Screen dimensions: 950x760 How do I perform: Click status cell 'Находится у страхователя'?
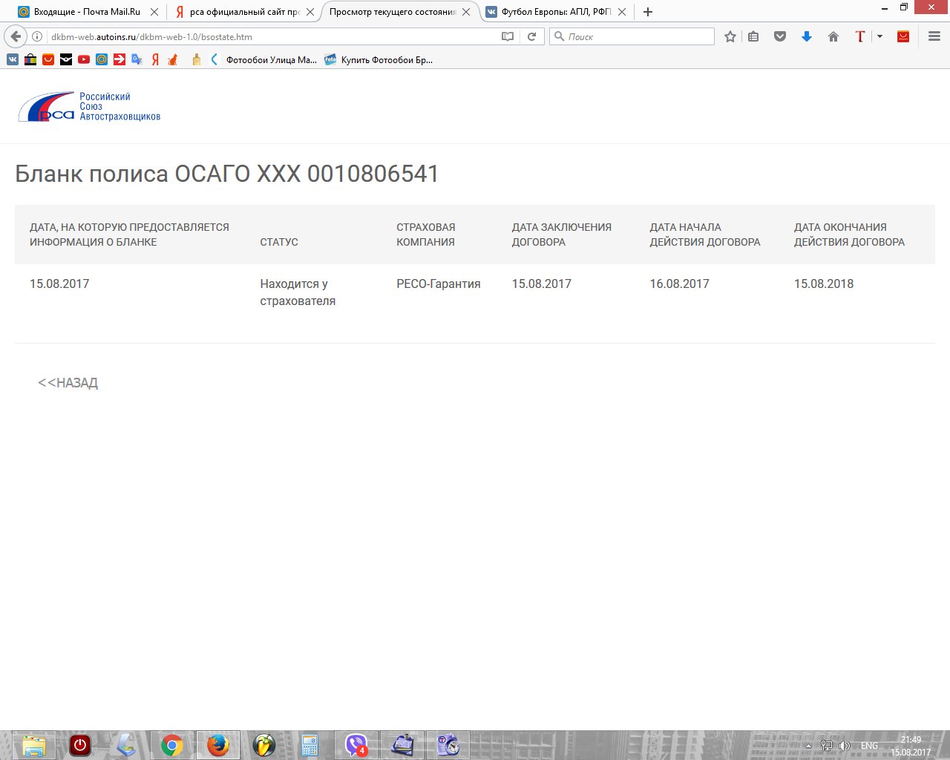(298, 292)
